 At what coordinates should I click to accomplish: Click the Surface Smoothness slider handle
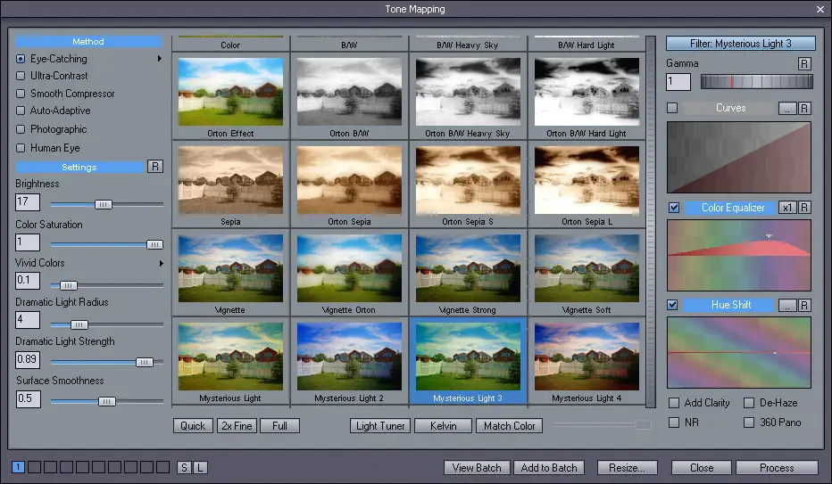106,401
